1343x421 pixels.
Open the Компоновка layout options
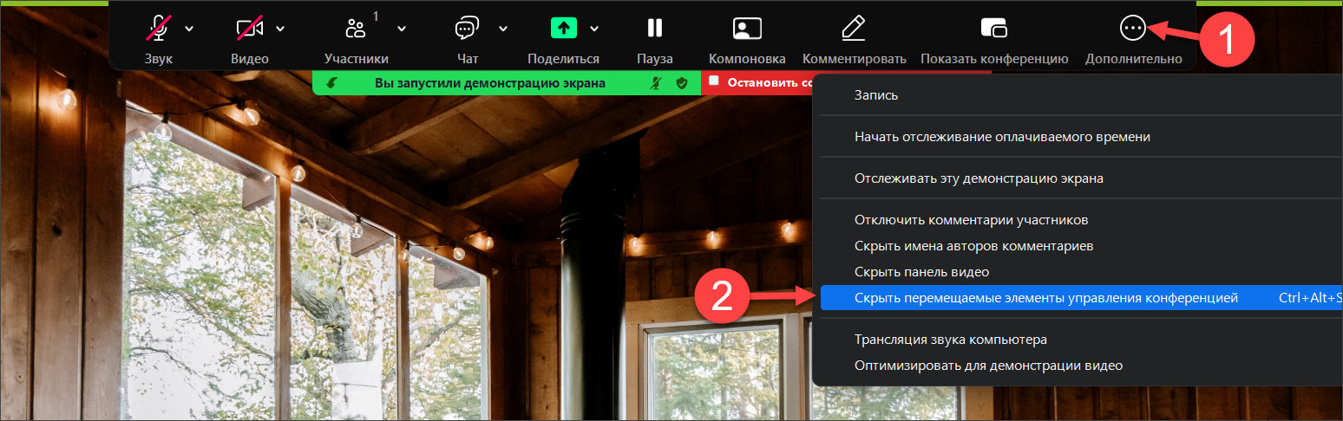click(x=746, y=29)
